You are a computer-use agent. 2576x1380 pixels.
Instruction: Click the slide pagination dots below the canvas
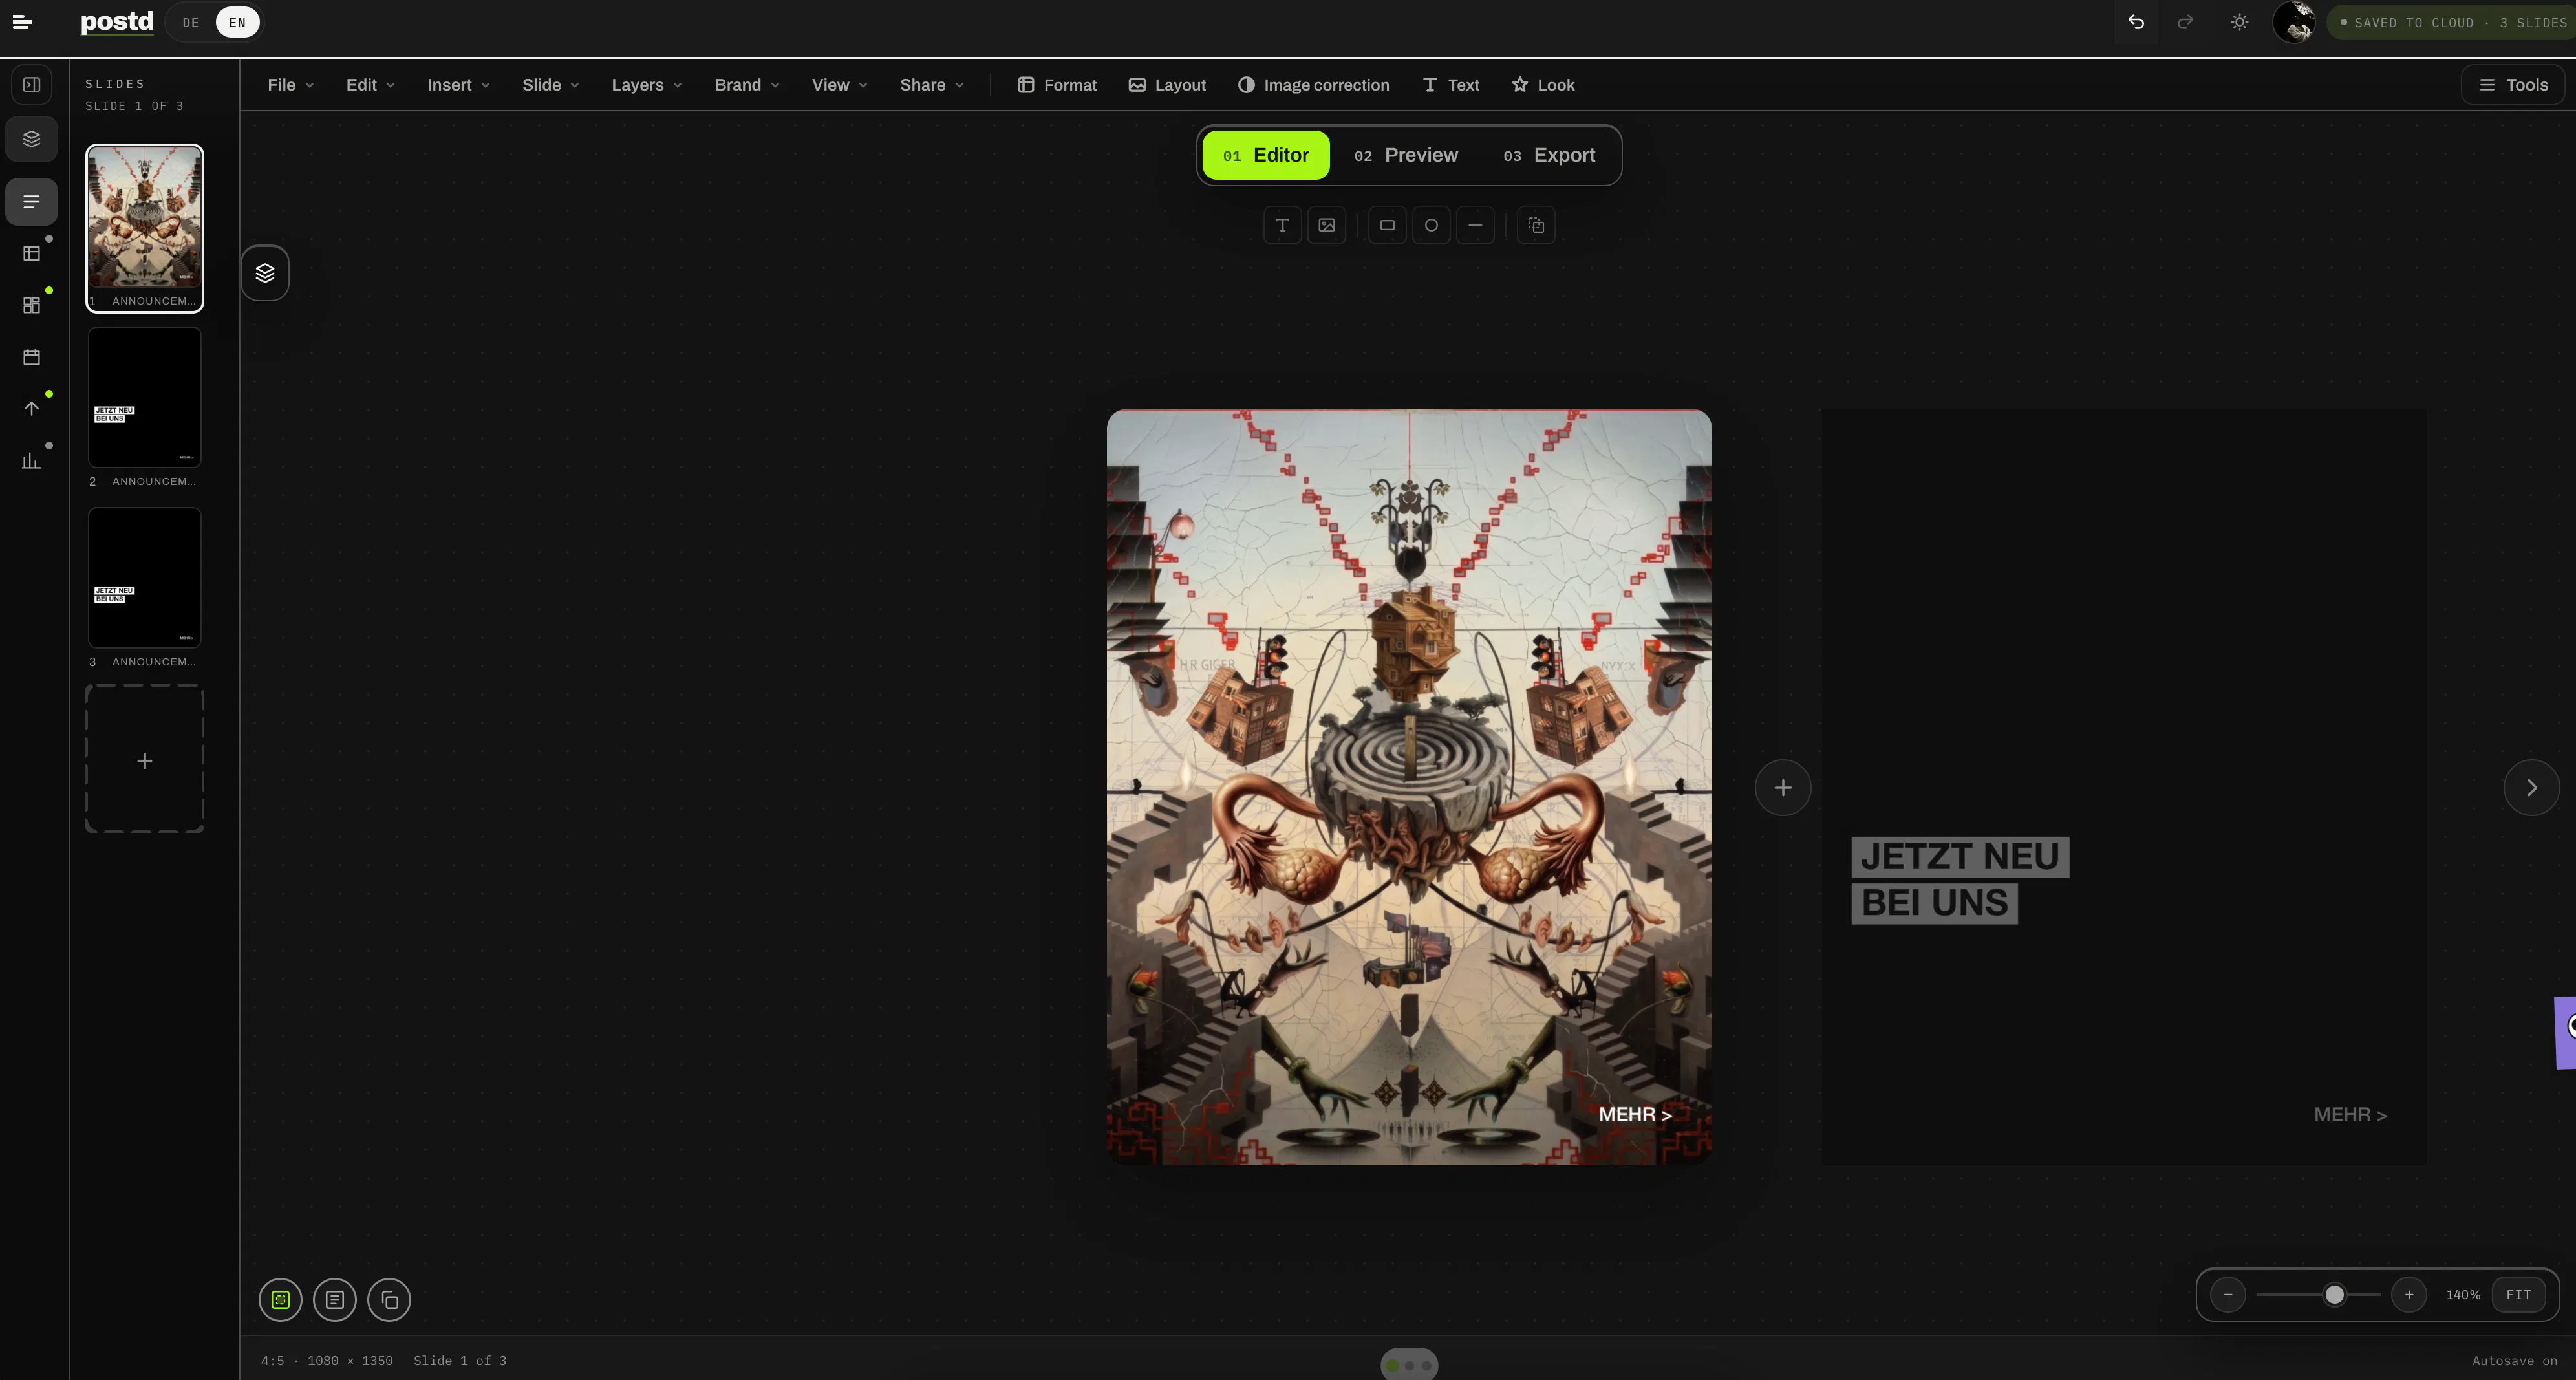click(x=1409, y=1365)
